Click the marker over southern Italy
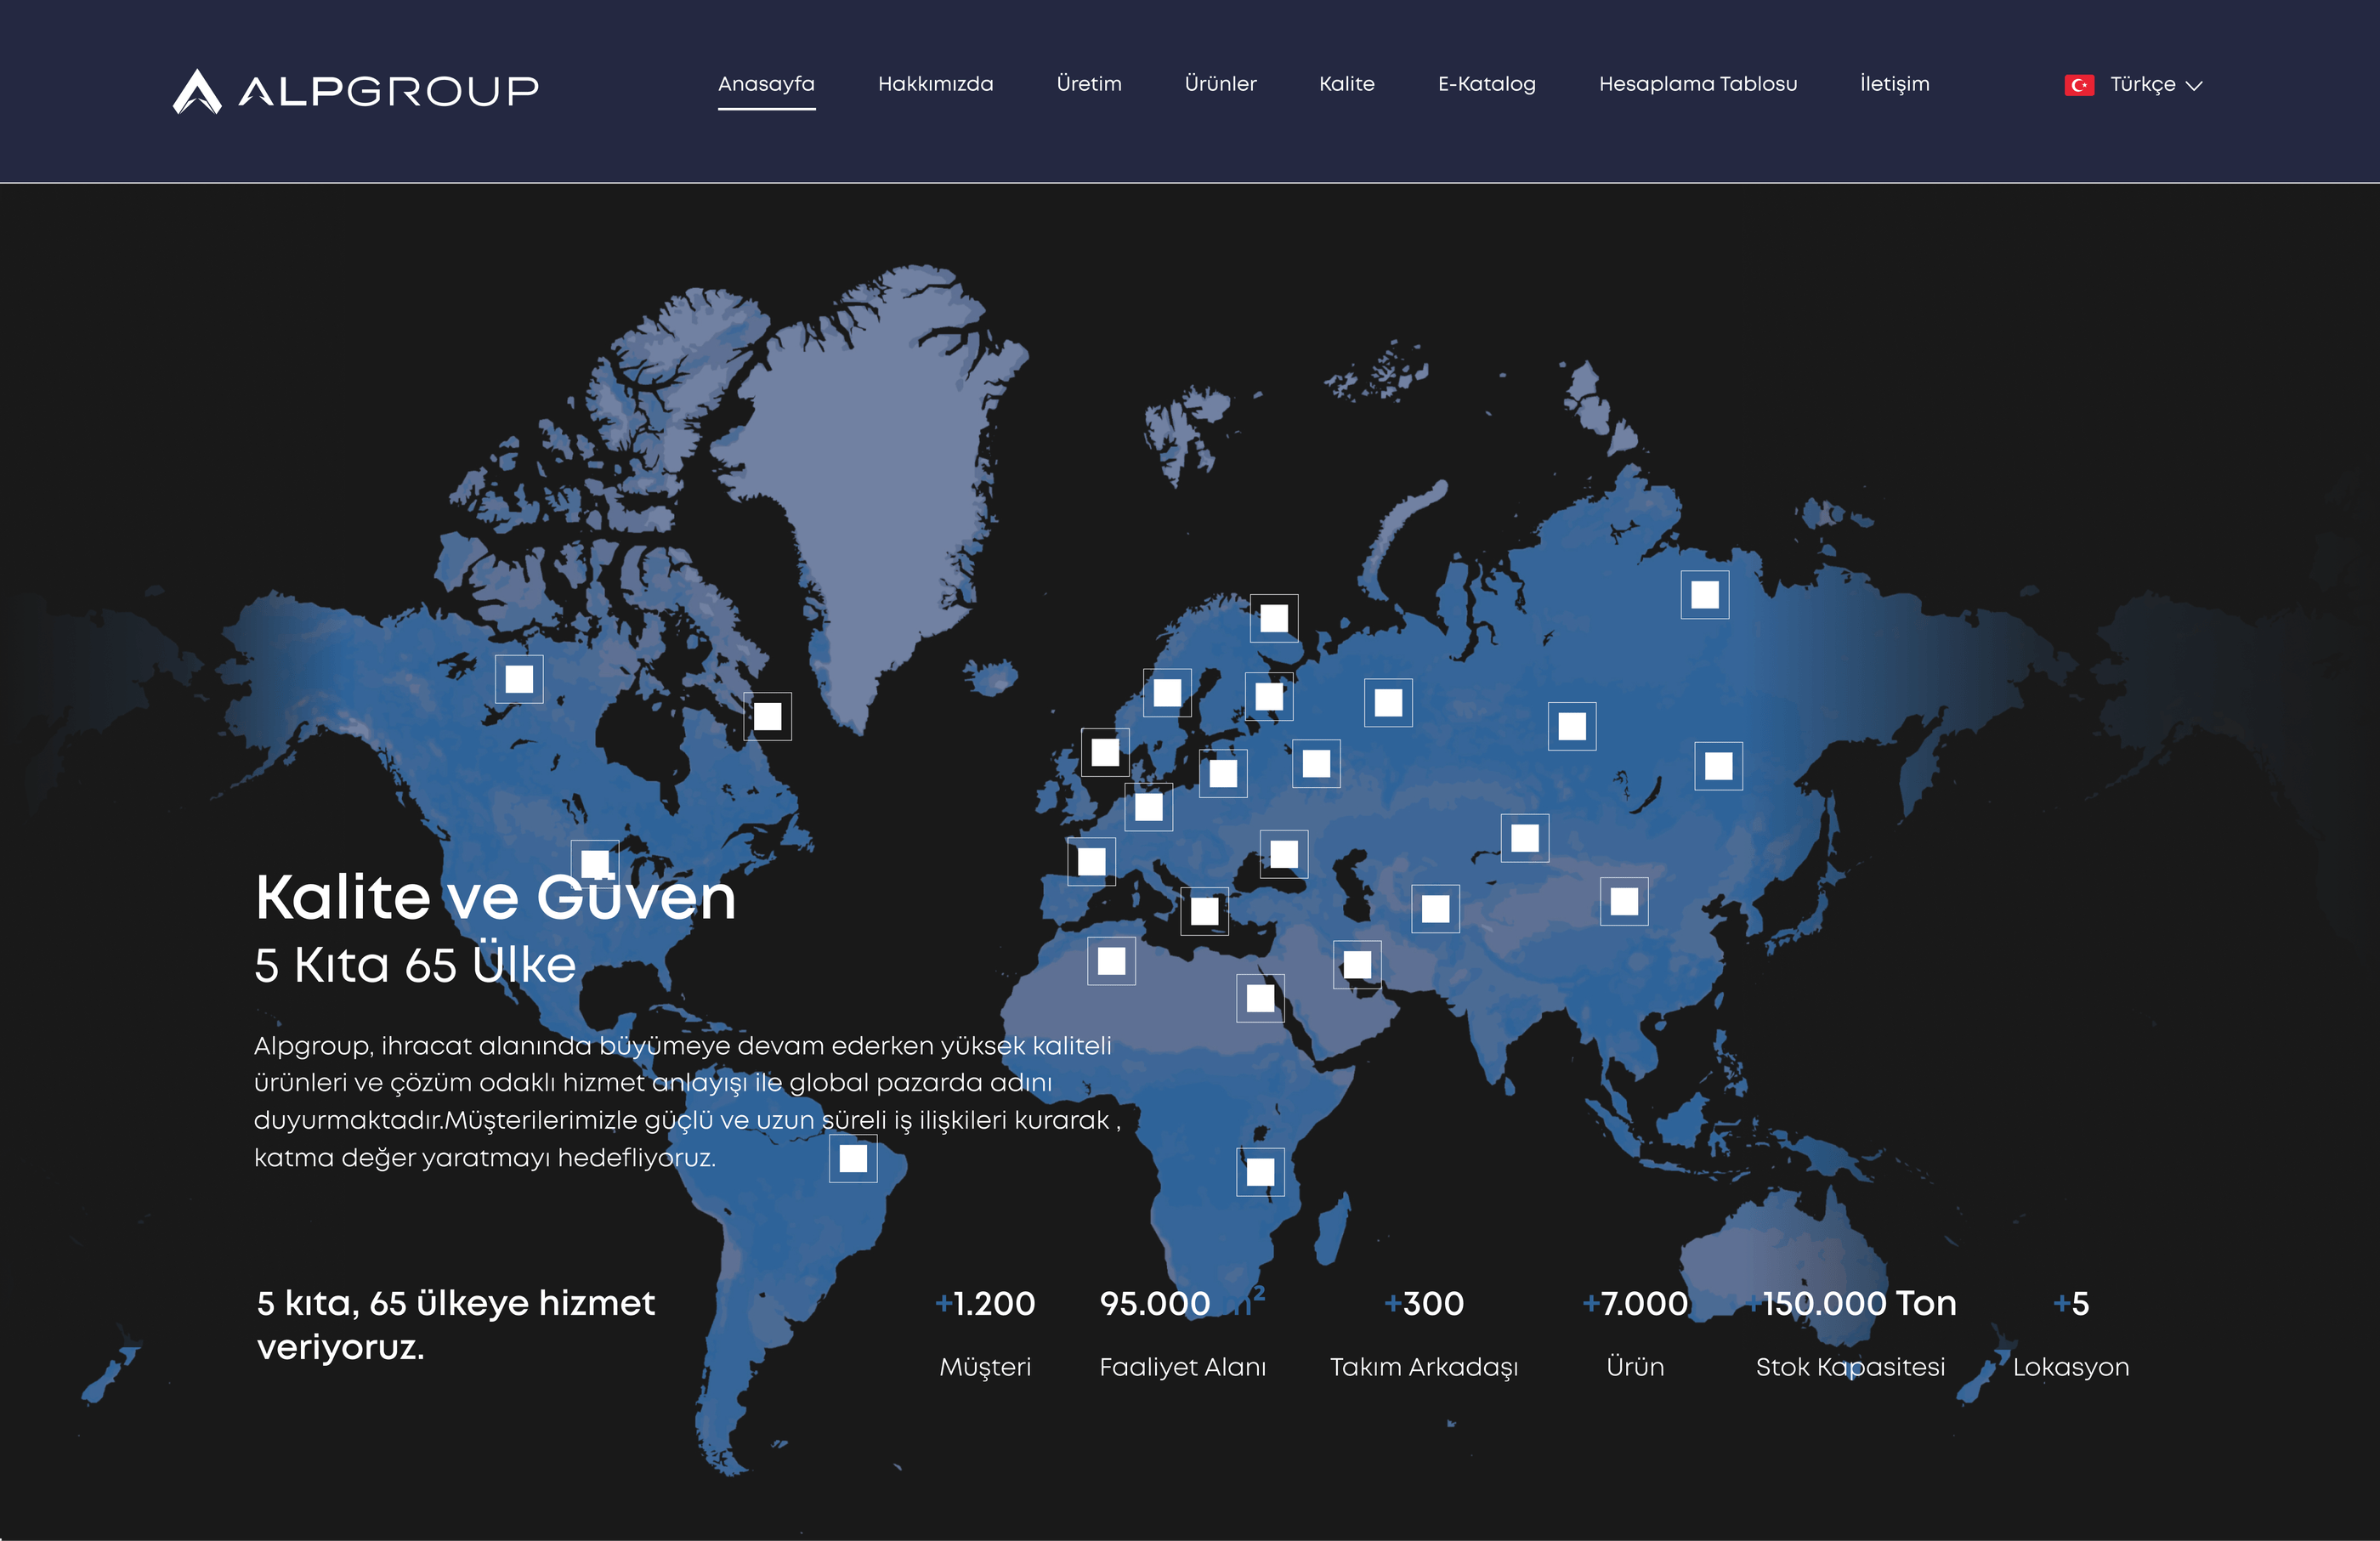The image size is (2380, 1541). coord(1204,911)
